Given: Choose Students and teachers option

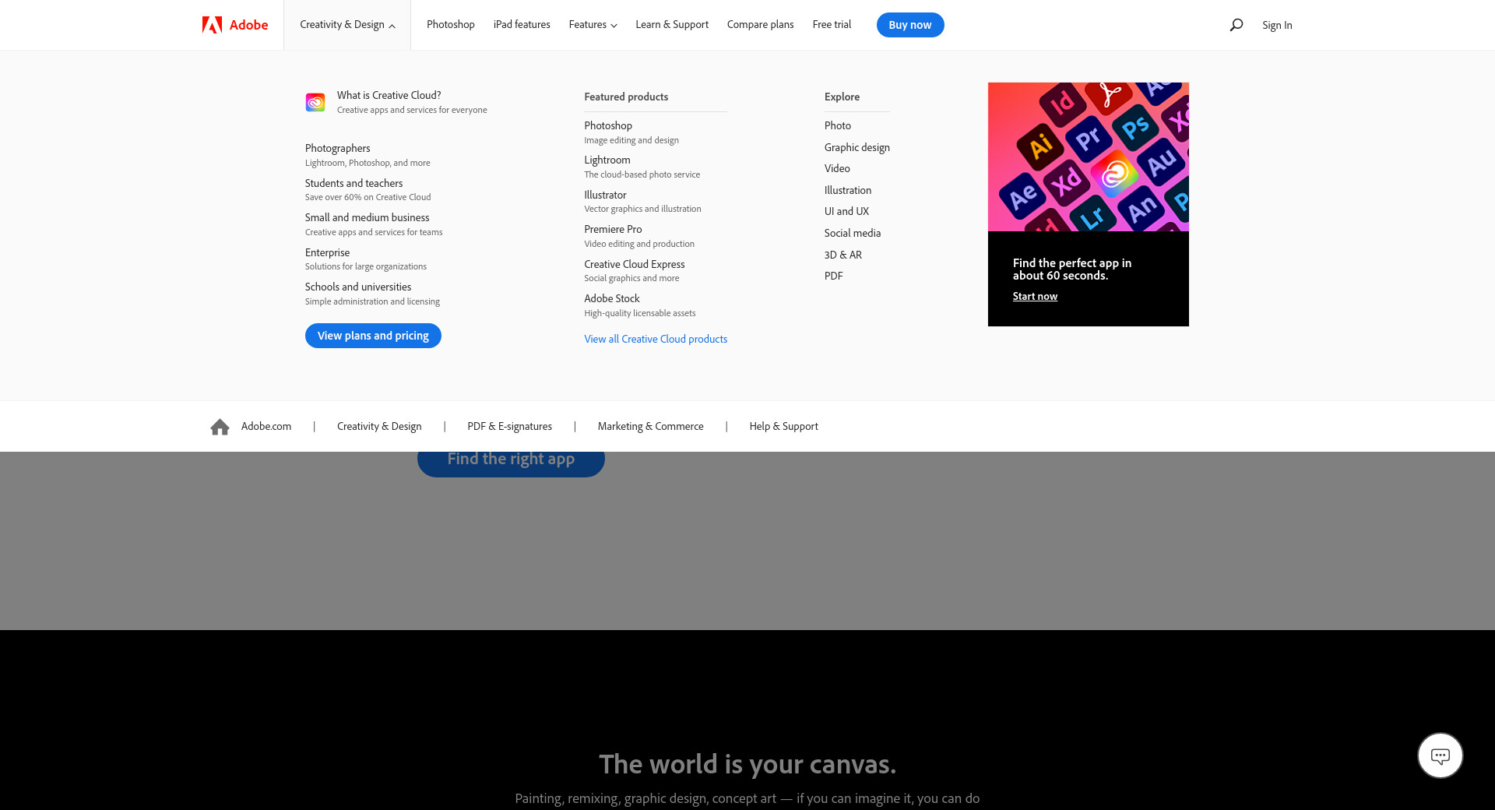Looking at the screenshot, I should coord(354,184).
